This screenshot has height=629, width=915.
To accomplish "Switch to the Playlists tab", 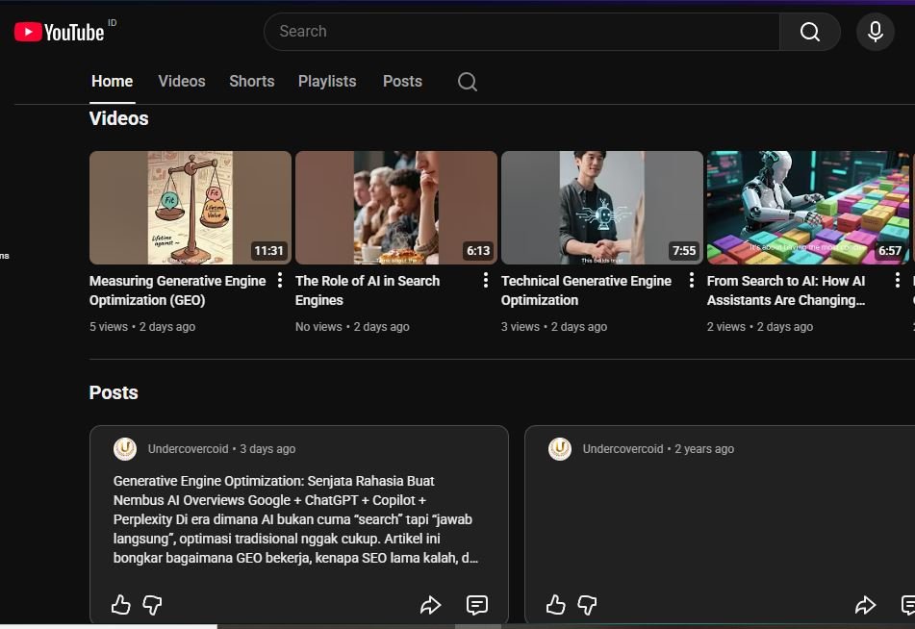I will [327, 82].
